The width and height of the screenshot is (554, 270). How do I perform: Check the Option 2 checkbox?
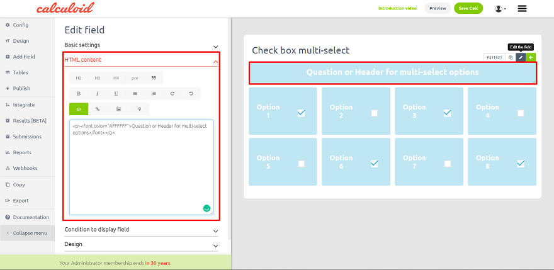point(375,113)
